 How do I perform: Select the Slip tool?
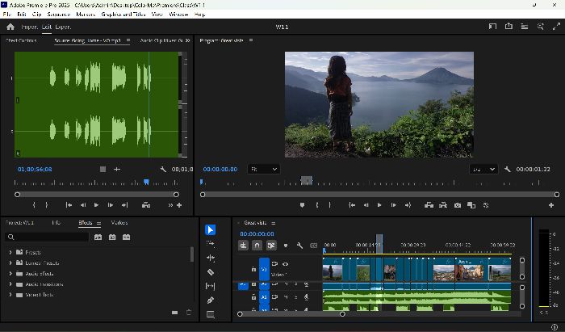[211, 286]
